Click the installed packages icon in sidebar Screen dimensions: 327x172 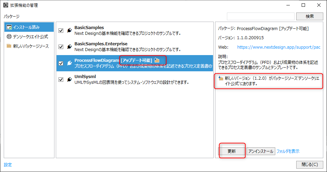click(9, 27)
